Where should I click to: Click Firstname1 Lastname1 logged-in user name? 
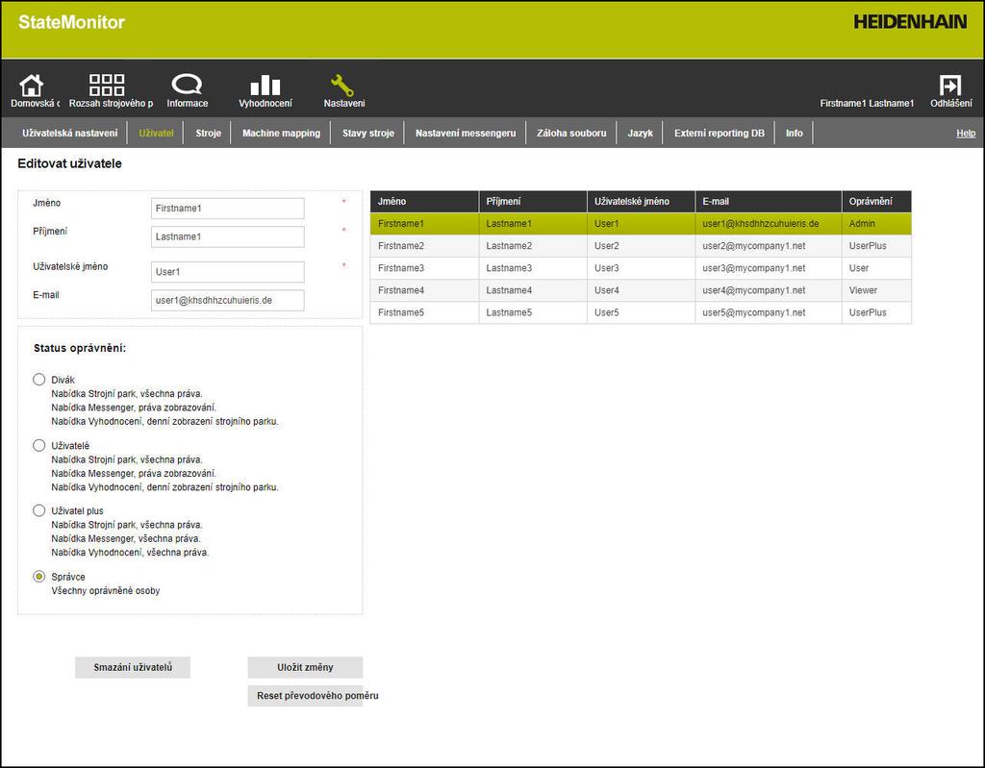(x=867, y=103)
